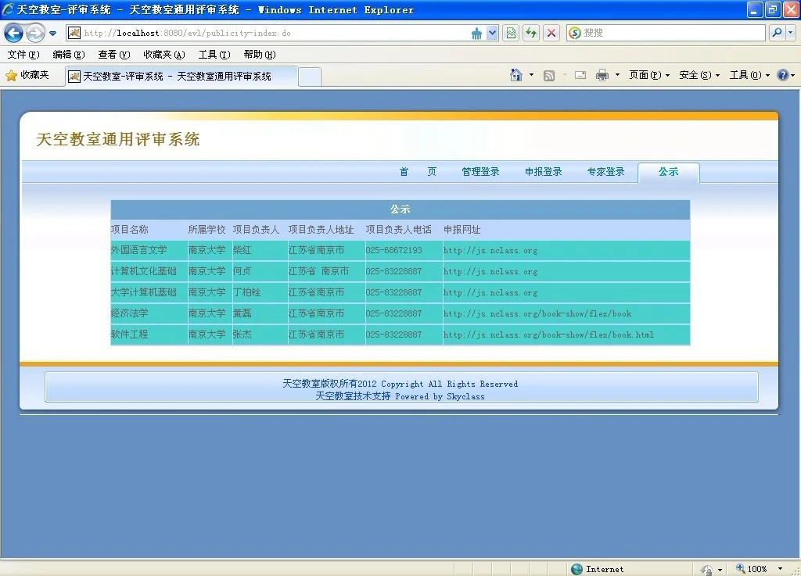This screenshot has height=576, width=801.
Task: Click project name 大学计算机基础
Action: (144, 292)
